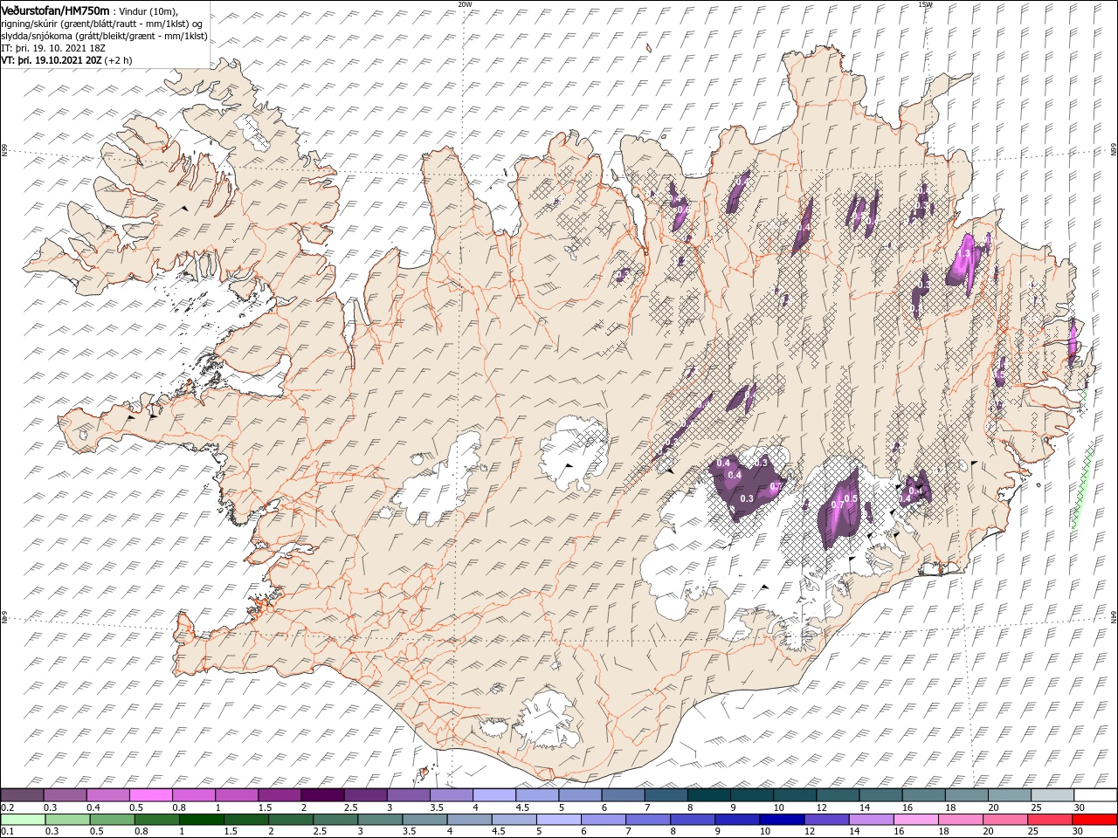Click the Veðurstofan/HM750m title text

point(56,10)
